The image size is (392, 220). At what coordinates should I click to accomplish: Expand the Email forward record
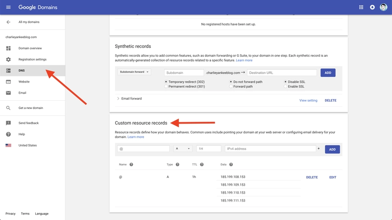(x=118, y=99)
